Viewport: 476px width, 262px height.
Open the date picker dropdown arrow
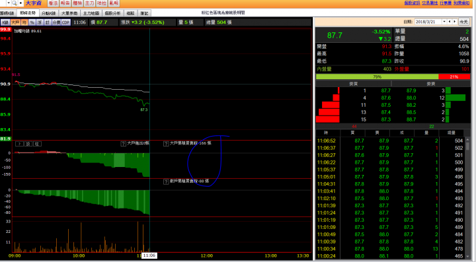coord(444,22)
